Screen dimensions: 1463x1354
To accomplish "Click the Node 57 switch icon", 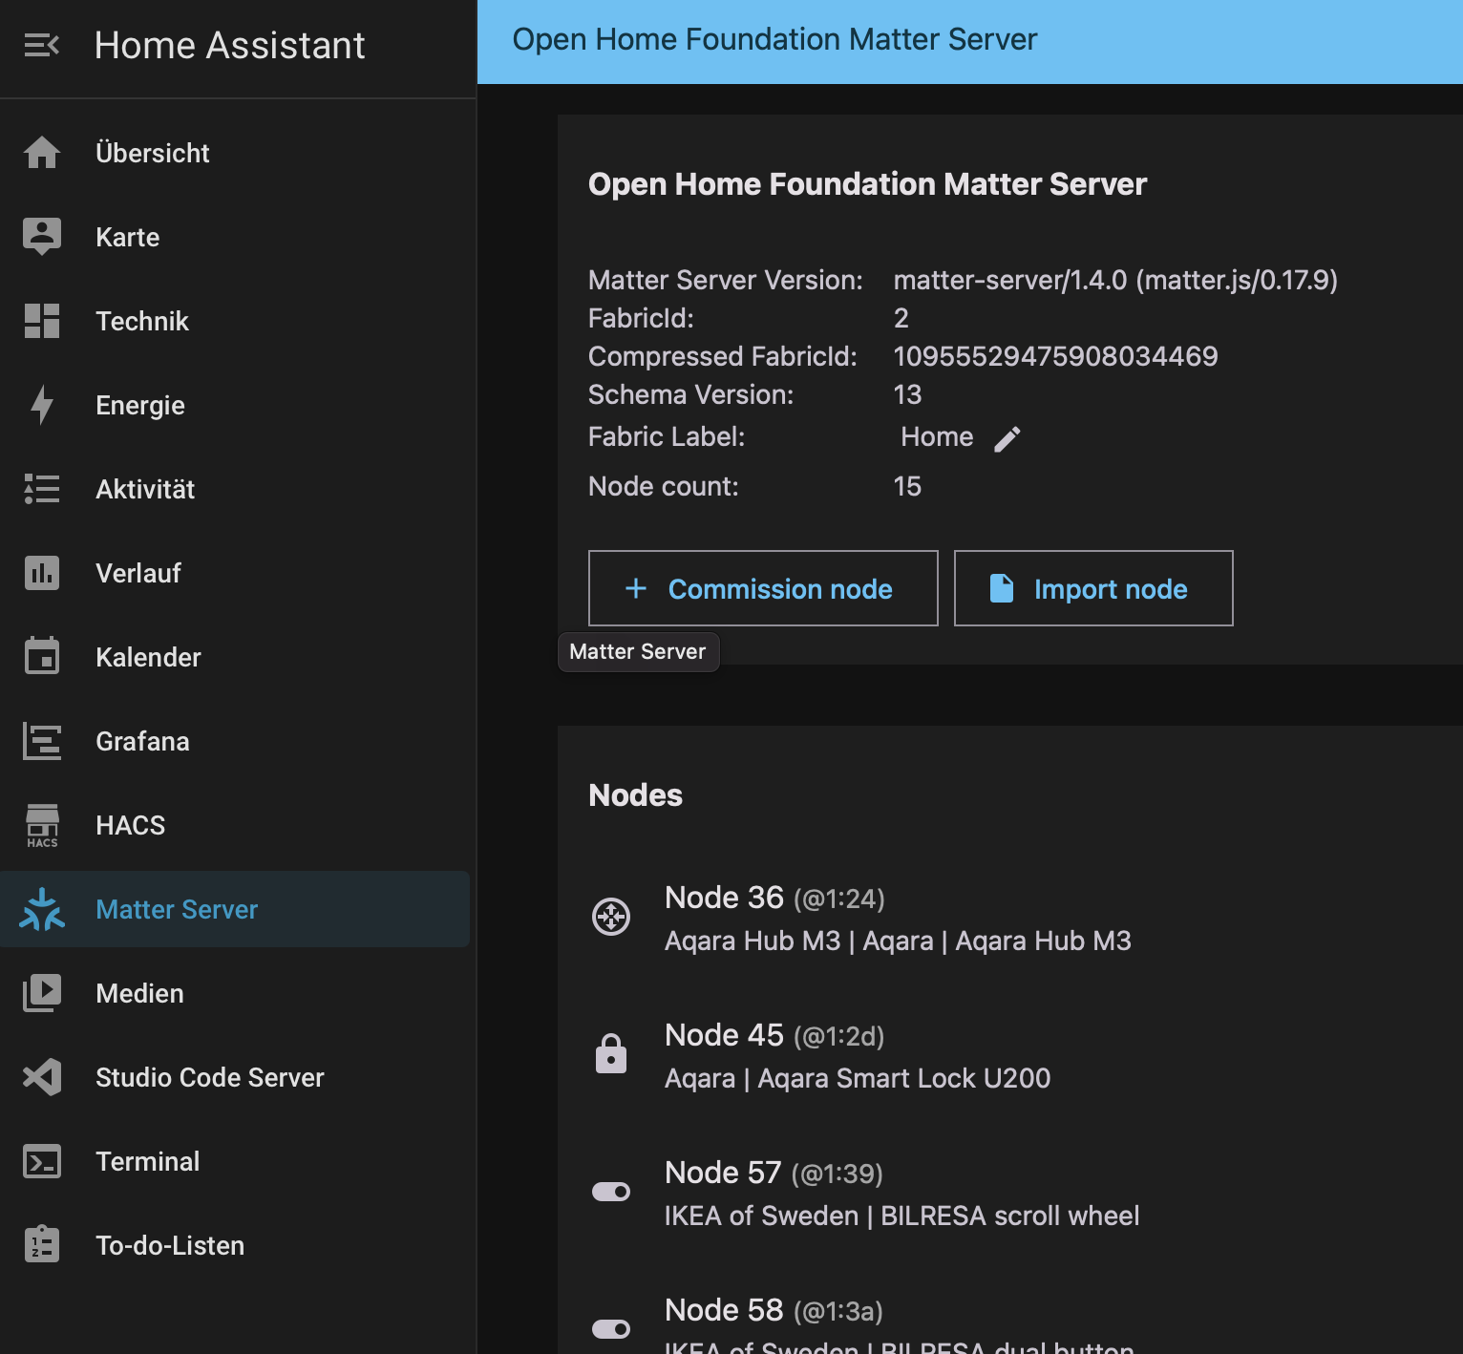I will [611, 1192].
